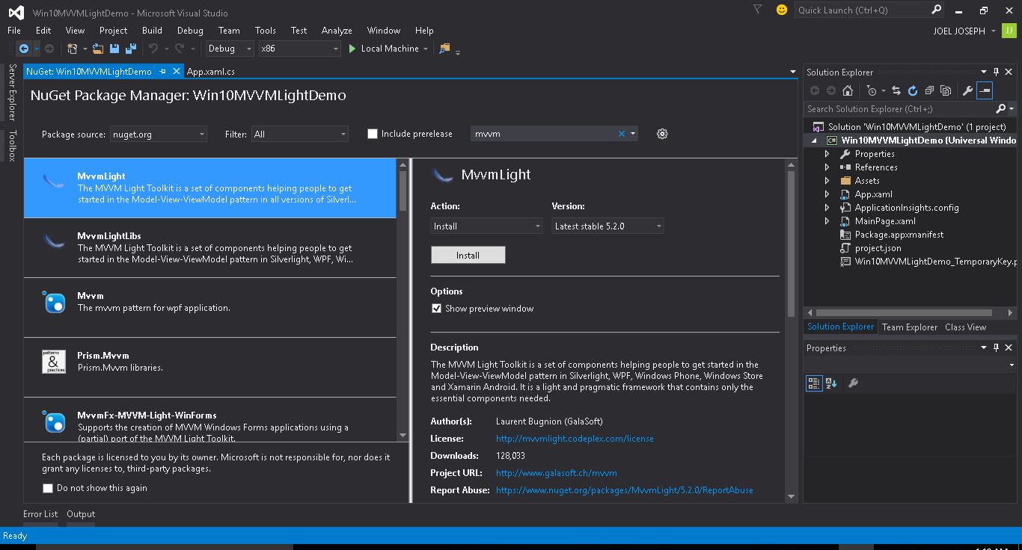The height and width of the screenshot is (550, 1022).
Task: Open the Report Abuse nuget.org link
Action: 625,490
